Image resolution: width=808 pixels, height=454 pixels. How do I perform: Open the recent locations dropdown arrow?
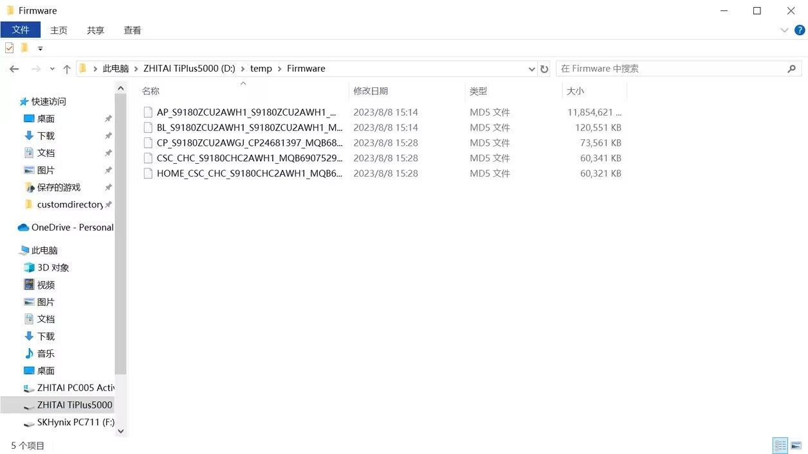pyautogui.click(x=52, y=69)
